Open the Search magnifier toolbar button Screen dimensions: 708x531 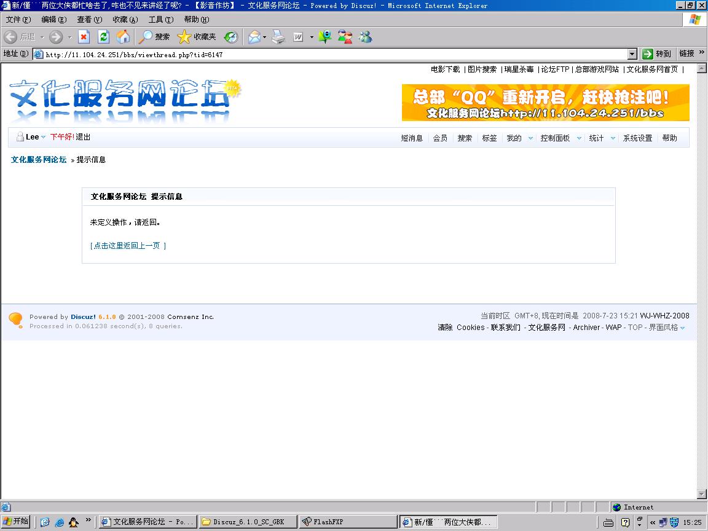(x=154, y=37)
